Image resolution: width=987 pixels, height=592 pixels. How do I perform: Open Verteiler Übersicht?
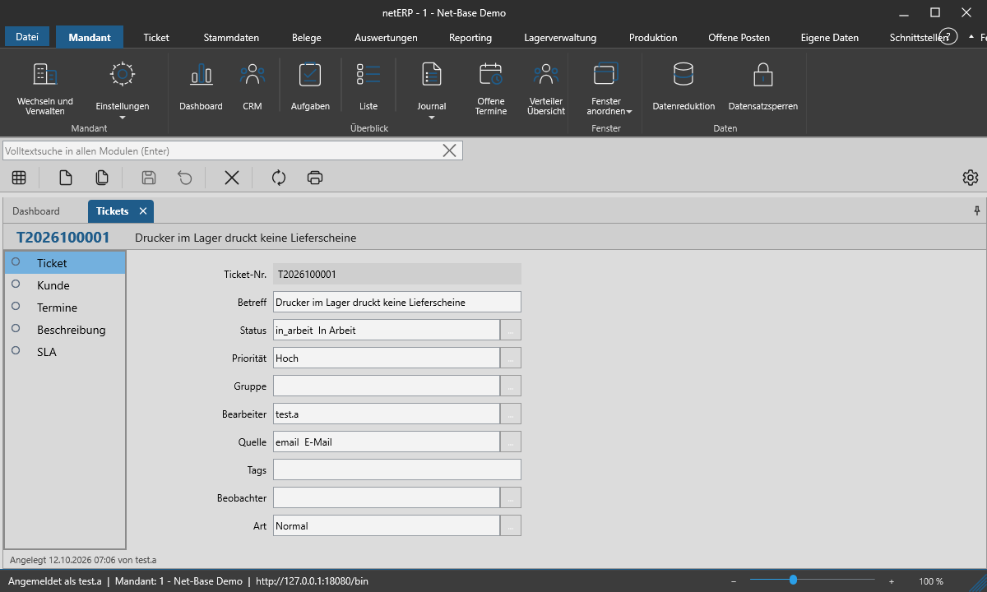pos(546,87)
